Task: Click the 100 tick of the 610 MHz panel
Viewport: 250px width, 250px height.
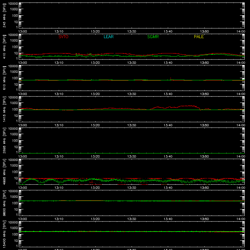Action: coord(15,78)
